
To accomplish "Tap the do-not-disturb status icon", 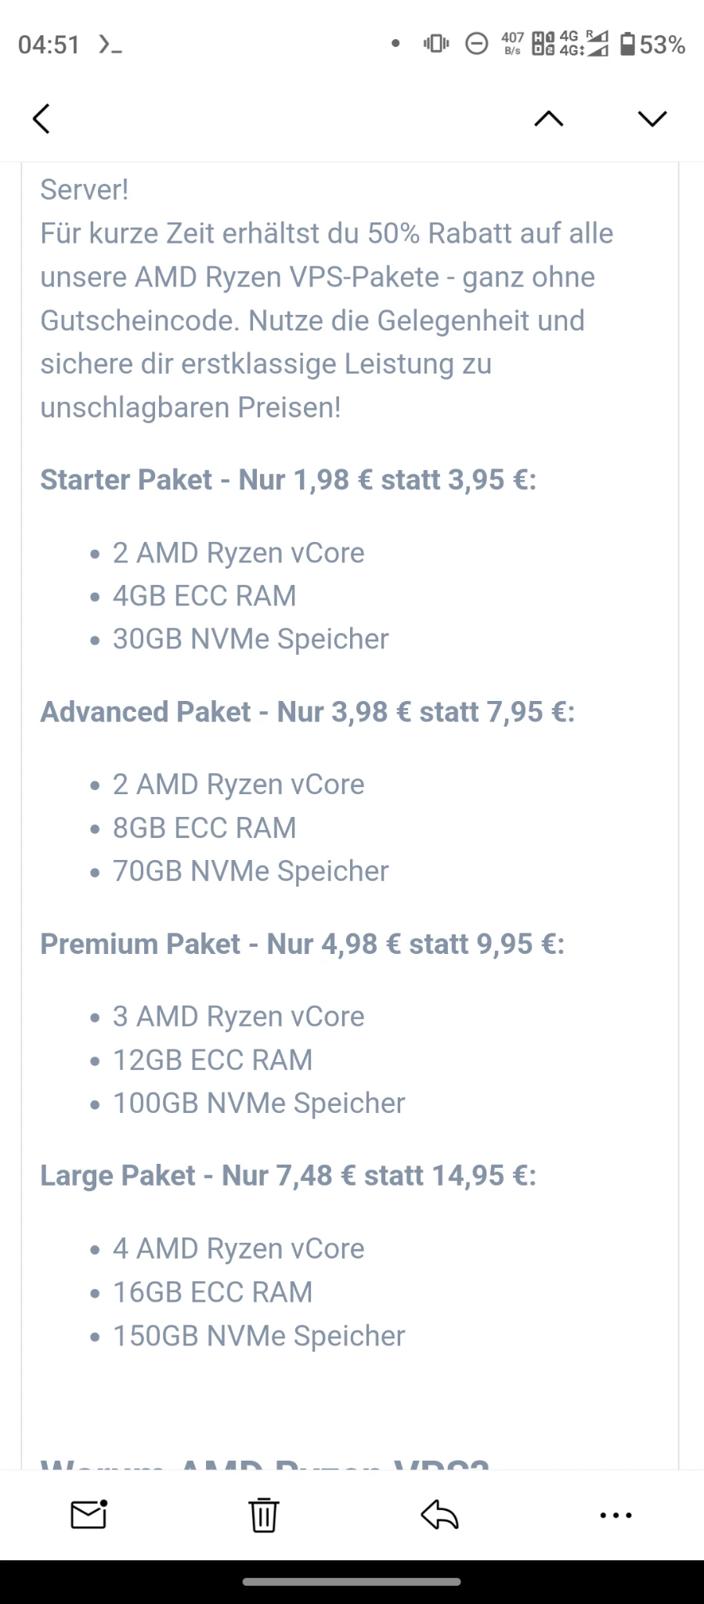I will [477, 44].
